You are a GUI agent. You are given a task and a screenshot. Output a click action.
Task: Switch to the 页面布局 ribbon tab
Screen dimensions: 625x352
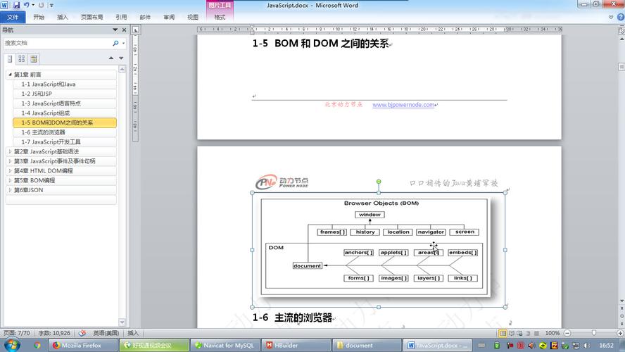pyautogui.click(x=91, y=17)
